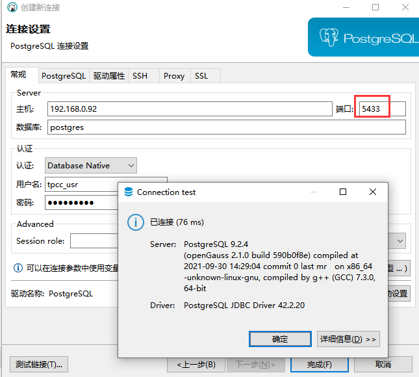
Task: Click the info icon beside 已连接 message
Action: click(136, 222)
